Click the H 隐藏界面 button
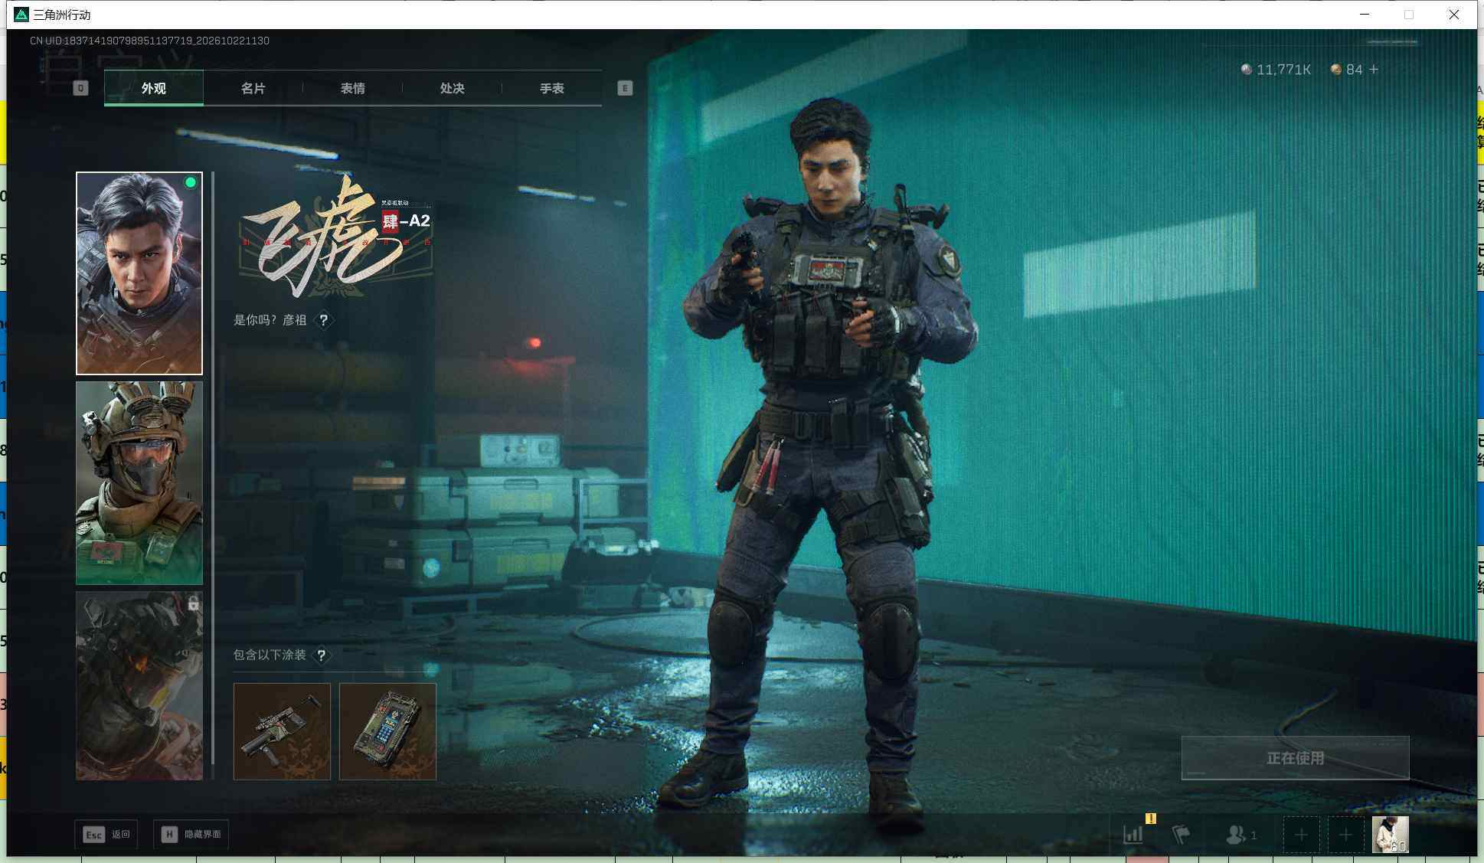The image size is (1484, 863). click(191, 834)
